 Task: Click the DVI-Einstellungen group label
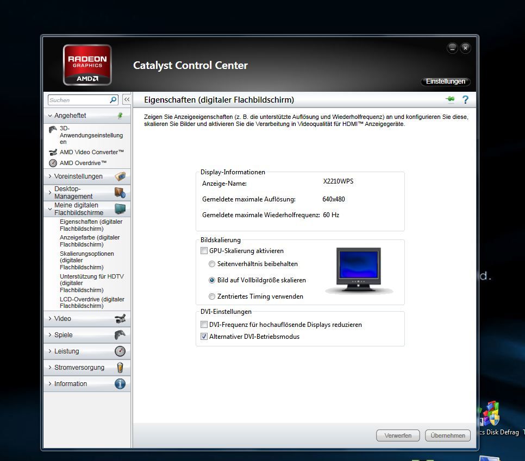pos(226,312)
